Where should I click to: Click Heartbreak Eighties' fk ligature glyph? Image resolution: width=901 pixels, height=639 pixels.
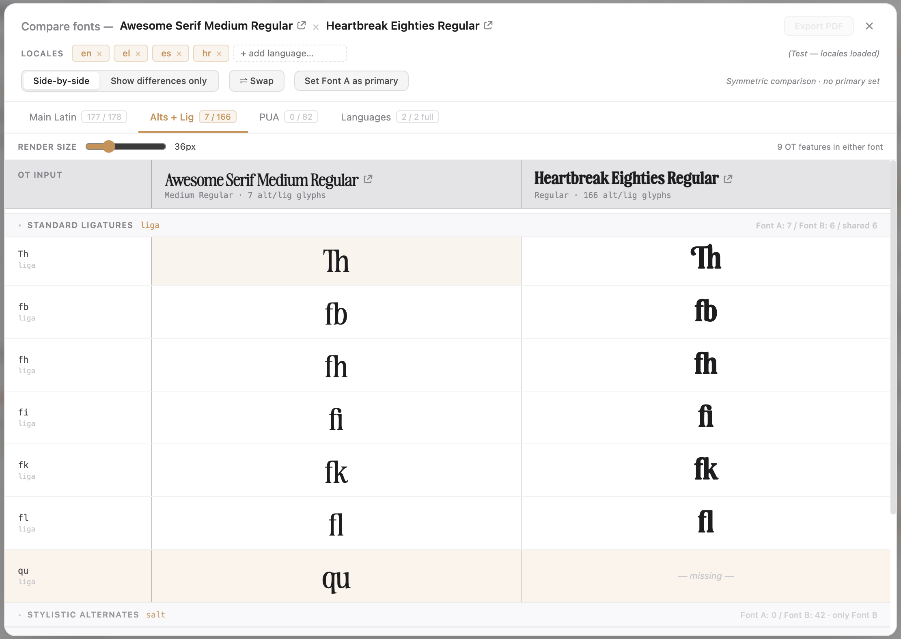(706, 469)
